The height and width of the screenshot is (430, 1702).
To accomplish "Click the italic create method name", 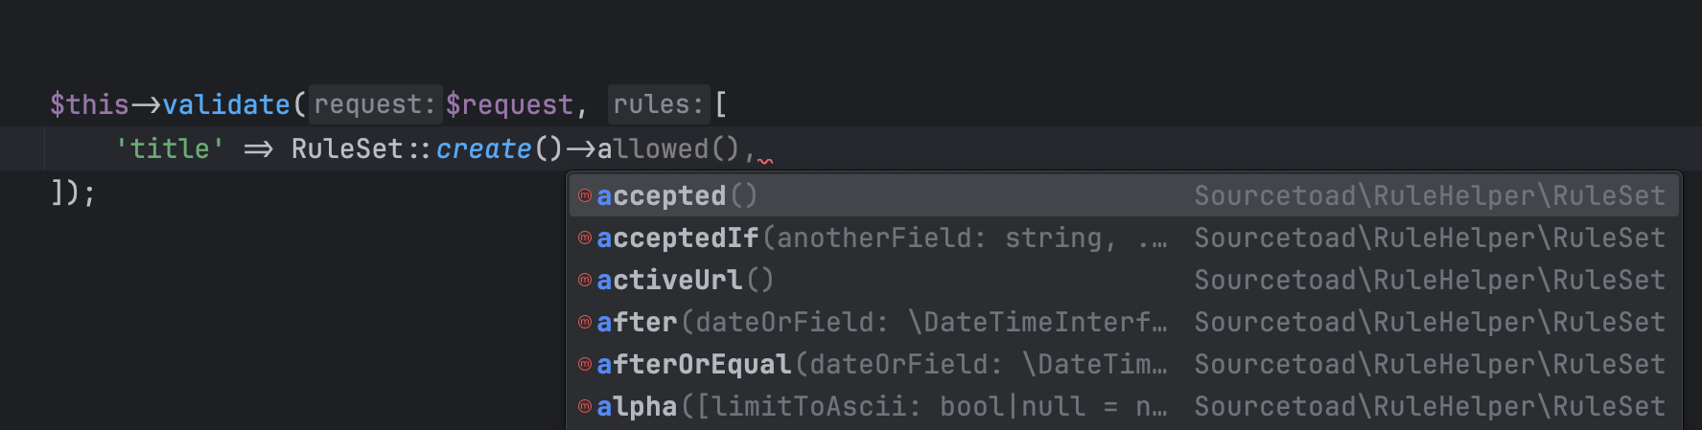I will pyautogui.click(x=483, y=149).
